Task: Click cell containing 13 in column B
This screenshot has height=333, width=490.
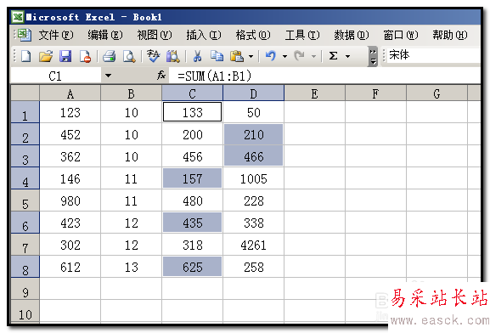Action: click(132, 267)
